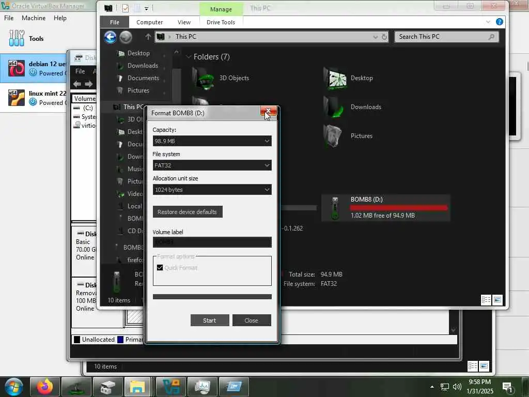Image resolution: width=529 pixels, height=397 pixels.
Task: Show hidden tray icons arrow
Action: pyautogui.click(x=432, y=387)
